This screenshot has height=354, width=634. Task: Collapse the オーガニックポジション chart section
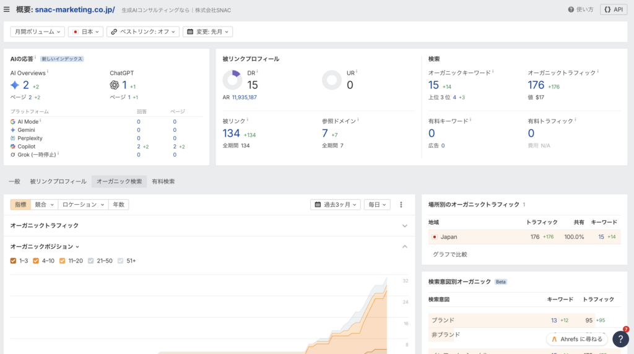tap(405, 246)
